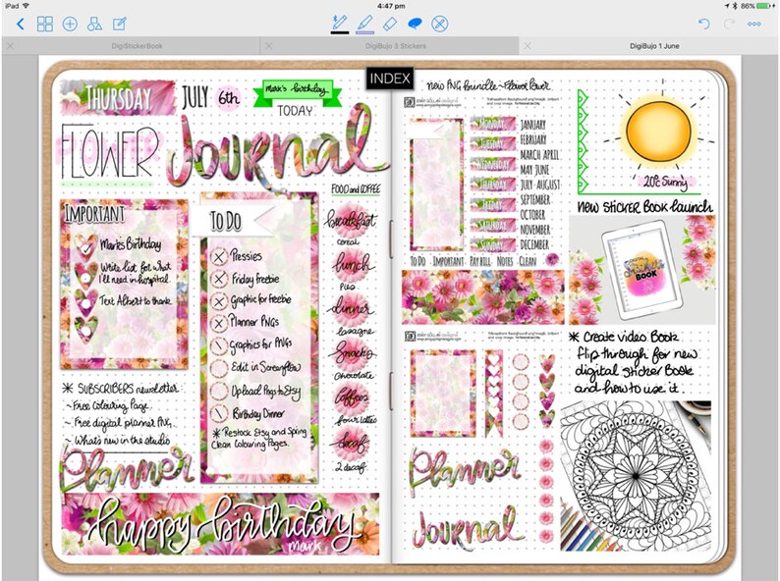Screen dimensions: 780x581
Task: Tick the Graphics for PNGs checkbox
Action: pos(218,345)
